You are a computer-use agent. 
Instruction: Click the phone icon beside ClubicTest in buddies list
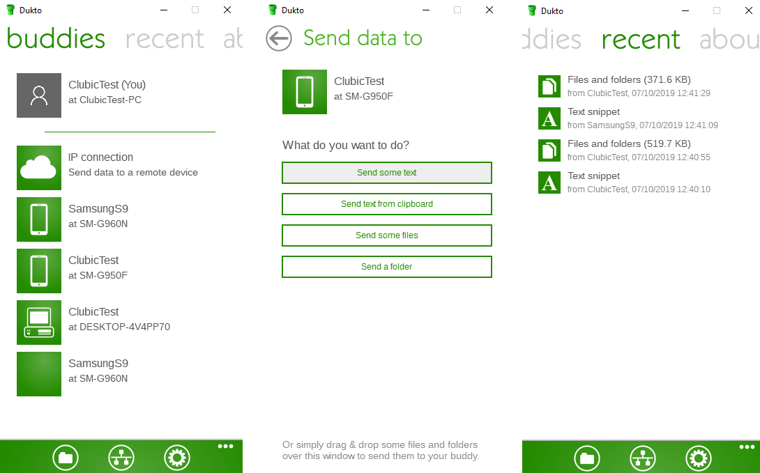click(39, 270)
